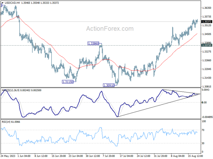The height and width of the screenshot is (159, 213).
Task: Click the 1.33275 price axis value
Action: 207,52
